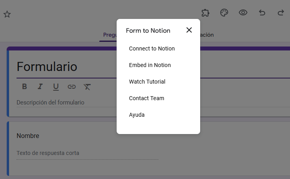Star this form as favorite
Image resolution: width=290 pixels, height=179 pixels.
pos(7,14)
